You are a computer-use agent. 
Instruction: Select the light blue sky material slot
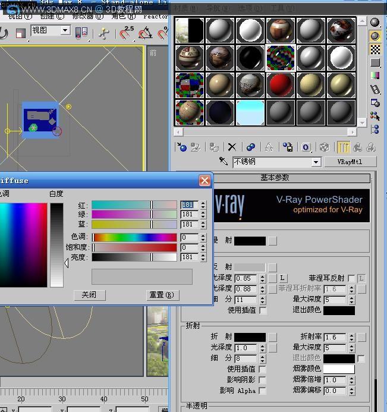(250, 113)
